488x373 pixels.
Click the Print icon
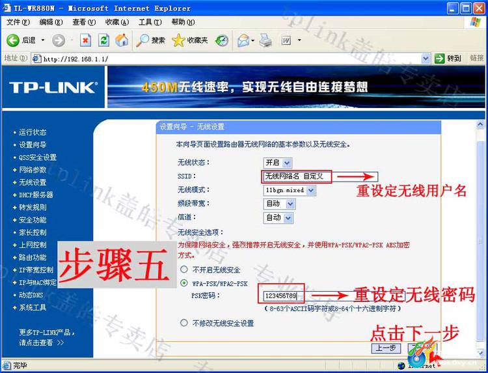tap(265, 40)
